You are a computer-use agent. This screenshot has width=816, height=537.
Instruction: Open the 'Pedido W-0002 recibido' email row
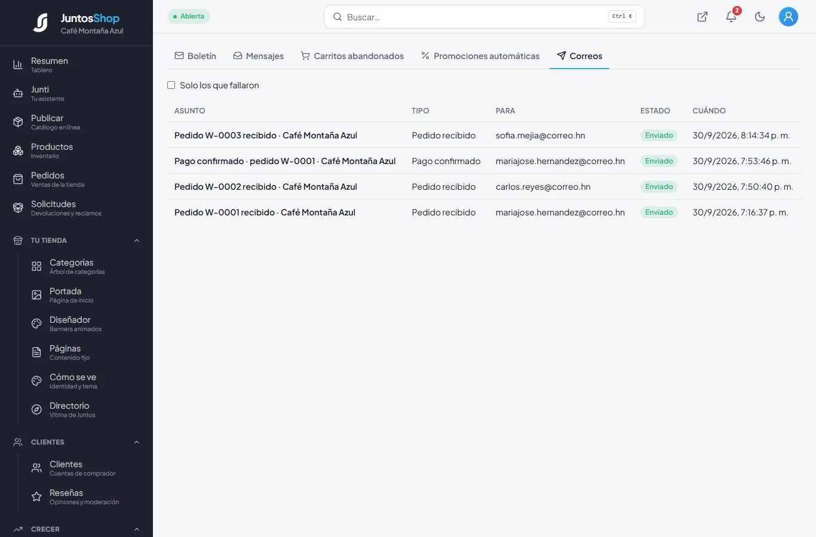(484, 187)
